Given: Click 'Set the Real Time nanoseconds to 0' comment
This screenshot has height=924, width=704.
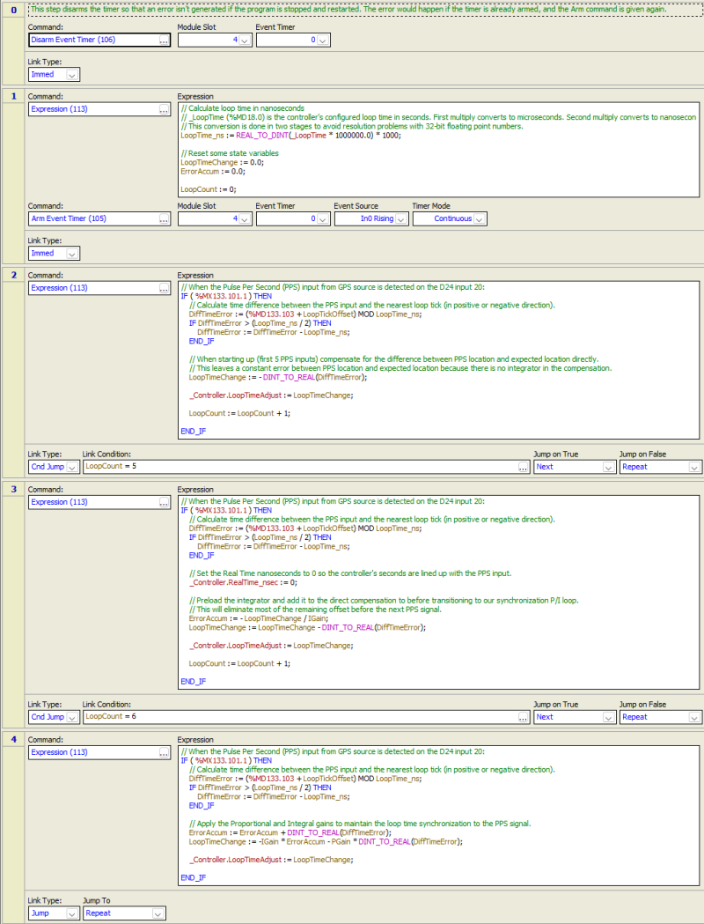Looking at the screenshot, I should coord(350,573).
